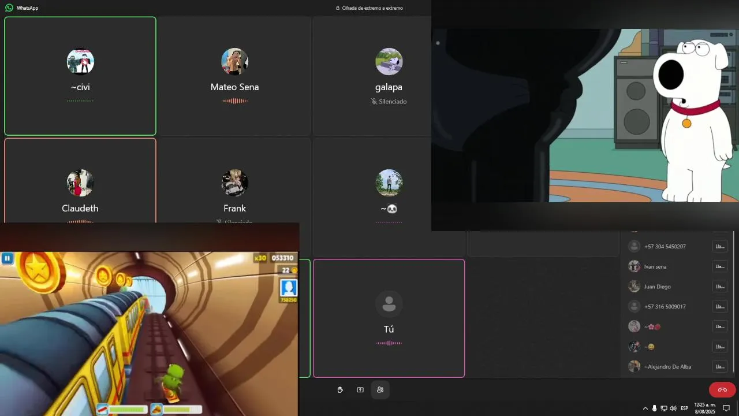Click the microphone tray icon
This screenshot has height=416, width=739.
(x=654, y=408)
